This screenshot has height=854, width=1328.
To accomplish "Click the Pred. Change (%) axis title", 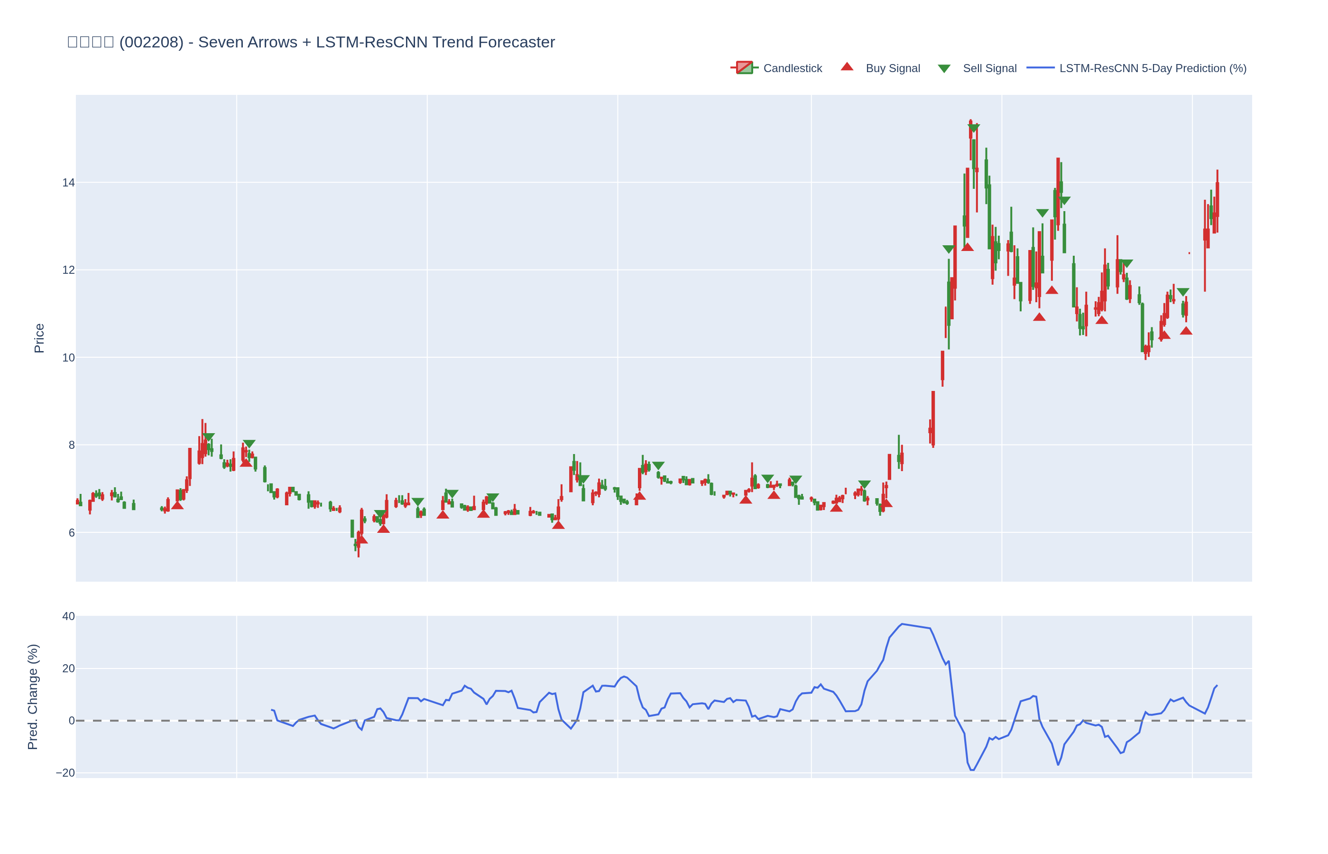I will [33, 696].
